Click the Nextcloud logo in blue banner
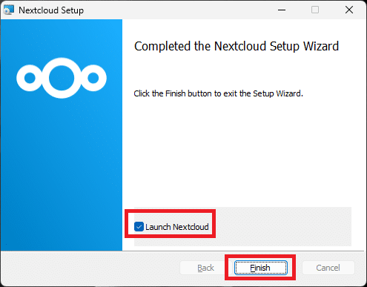Viewport: 367px width, 287px height. [x=62, y=78]
